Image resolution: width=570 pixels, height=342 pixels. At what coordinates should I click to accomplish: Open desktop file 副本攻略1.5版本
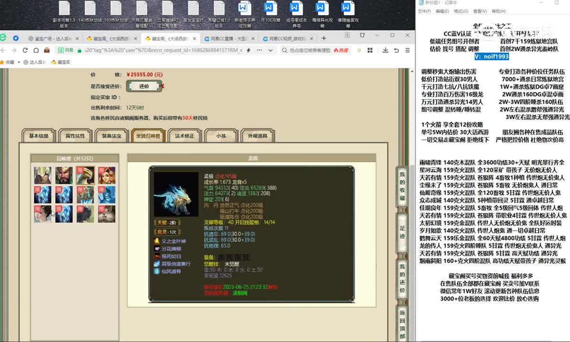click(x=64, y=14)
